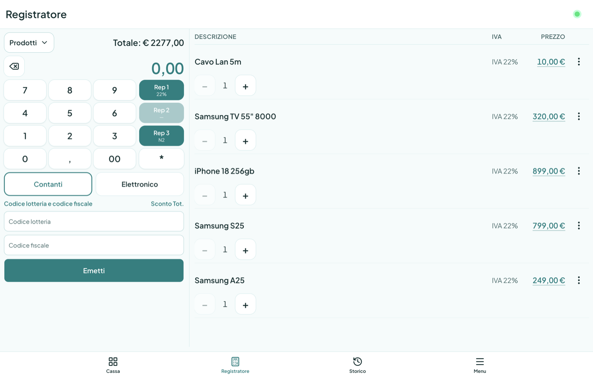Reduce Samsung A25 quantity
The width and height of the screenshot is (593, 377).
(205, 304)
